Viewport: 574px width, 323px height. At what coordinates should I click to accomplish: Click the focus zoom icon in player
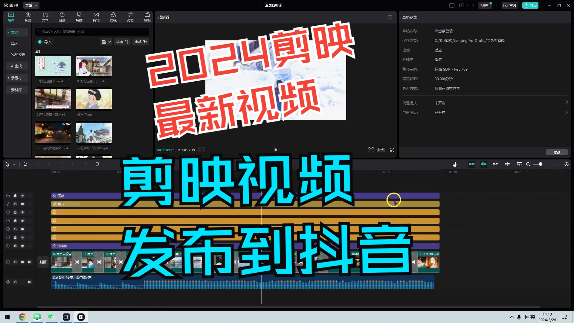pyautogui.click(x=371, y=150)
